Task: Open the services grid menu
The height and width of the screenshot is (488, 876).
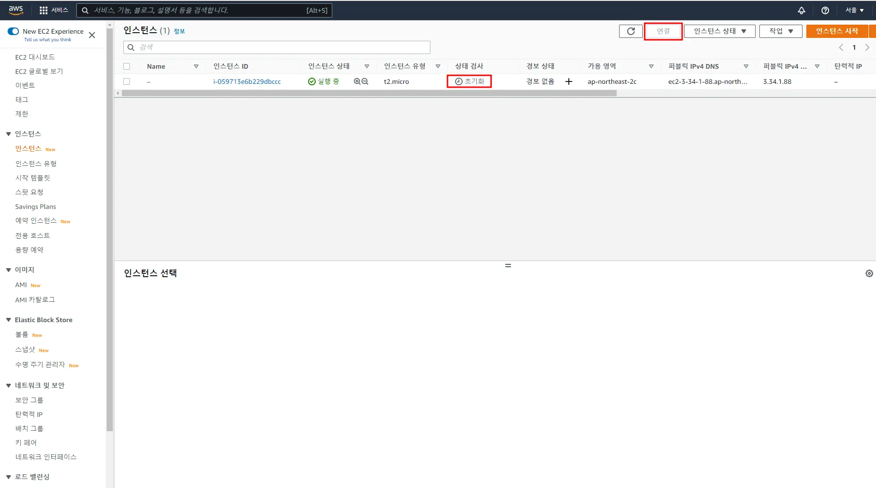Action: pyautogui.click(x=44, y=10)
